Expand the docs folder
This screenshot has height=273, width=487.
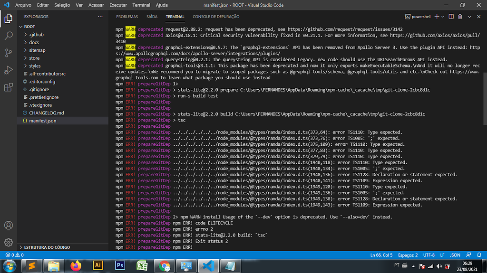(x=63, y=43)
